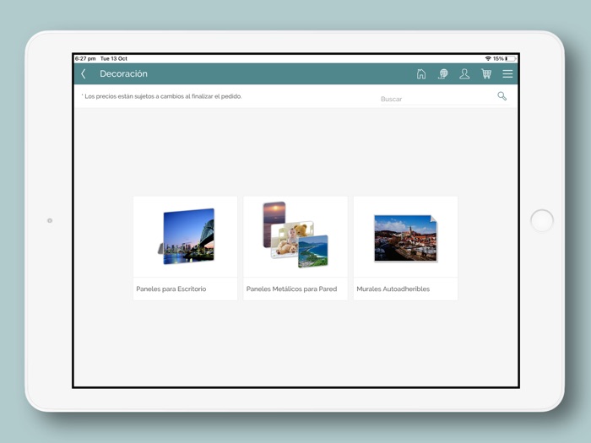Click the price change notice text
This screenshot has width=591, height=443.
pyautogui.click(x=162, y=96)
